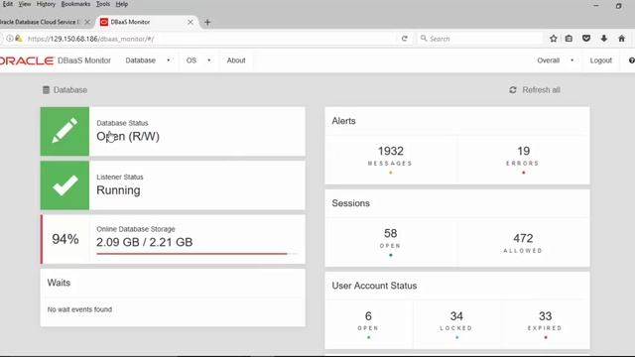Expand the OS menu arrow
This screenshot has width=635, height=357.
(209, 60)
